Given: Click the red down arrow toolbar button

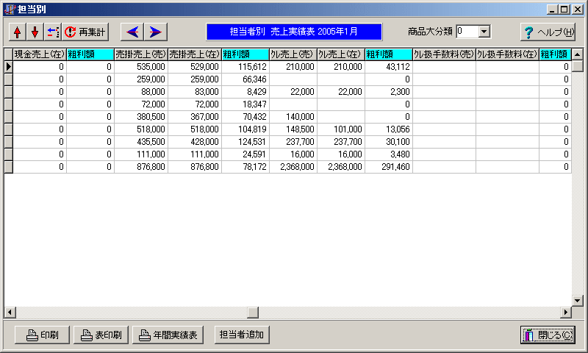Looking at the screenshot, I should click(x=35, y=32).
